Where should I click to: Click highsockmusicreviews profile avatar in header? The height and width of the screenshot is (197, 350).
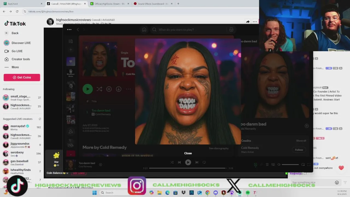coord(50,22)
